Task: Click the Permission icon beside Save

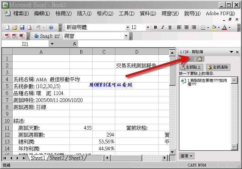Action: [x=29, y=27]
